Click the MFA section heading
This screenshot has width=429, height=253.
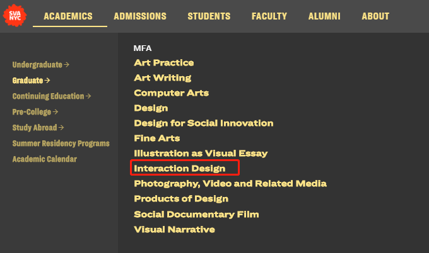(x=143, y=48)
